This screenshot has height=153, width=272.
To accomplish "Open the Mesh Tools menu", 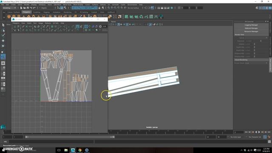I will point(67,5).
